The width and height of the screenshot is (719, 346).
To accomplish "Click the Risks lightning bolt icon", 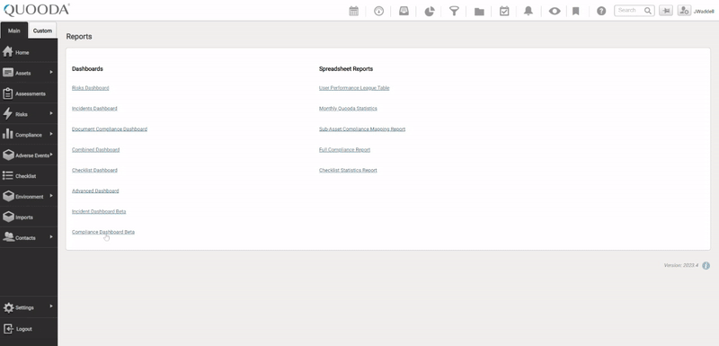I will 8,113.
